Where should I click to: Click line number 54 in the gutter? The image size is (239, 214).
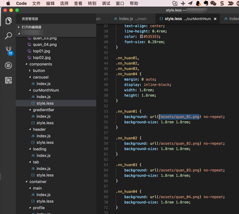click(106, 117)
